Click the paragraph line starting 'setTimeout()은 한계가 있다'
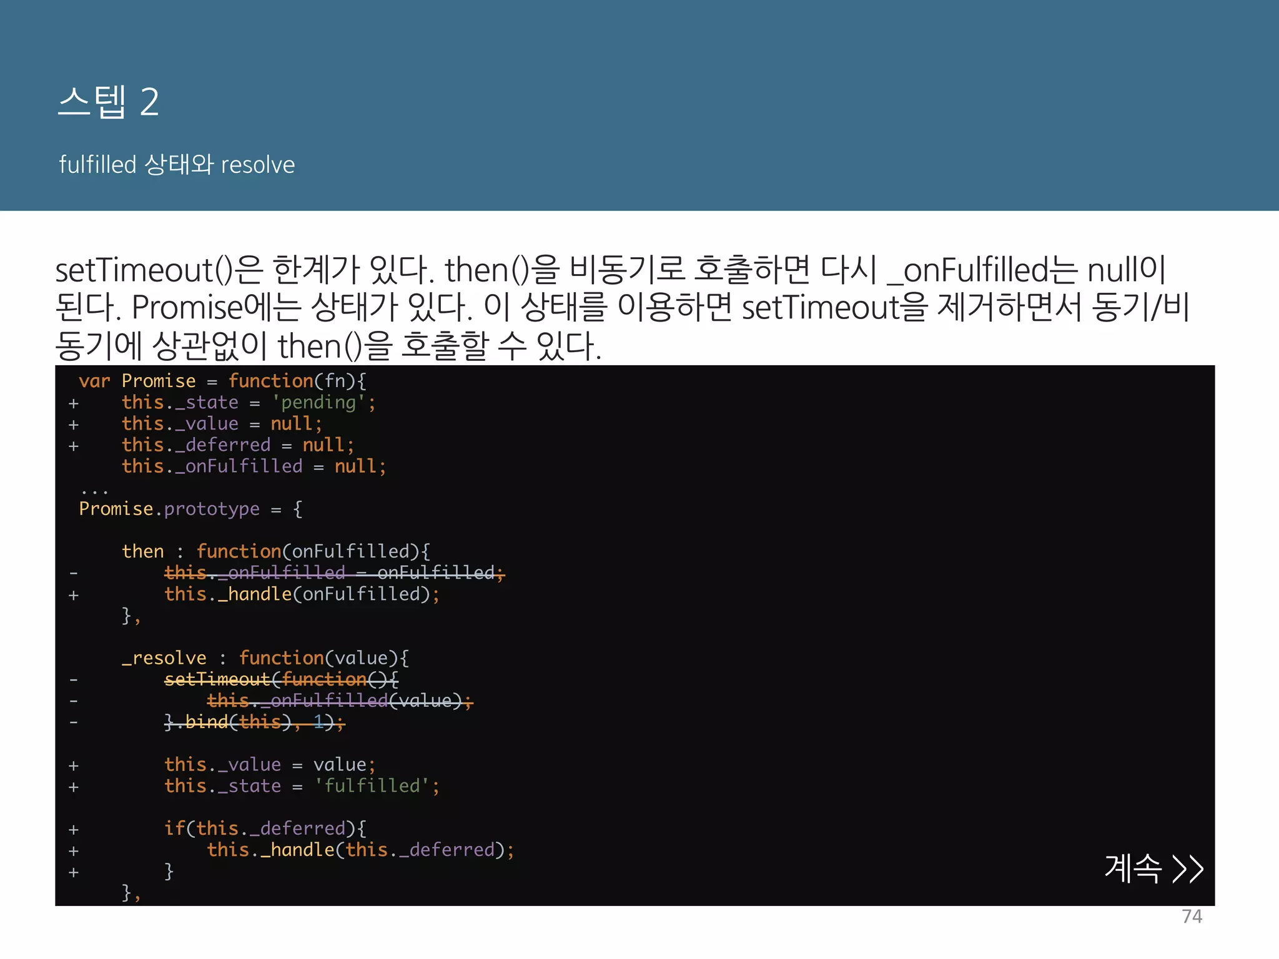Image resolution: width=1279 pixels, height=959 pixels. point(611,270)
